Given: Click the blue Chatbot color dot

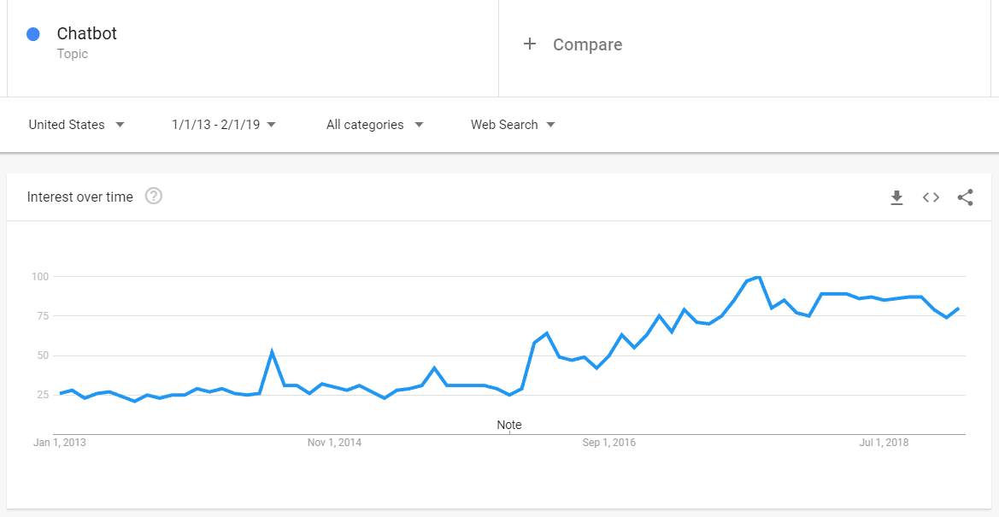Looking at the screenshot, I should [x=33, y=34].
